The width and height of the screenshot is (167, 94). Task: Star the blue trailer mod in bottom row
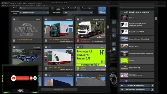pyautogui.click(x=46, y=75)
